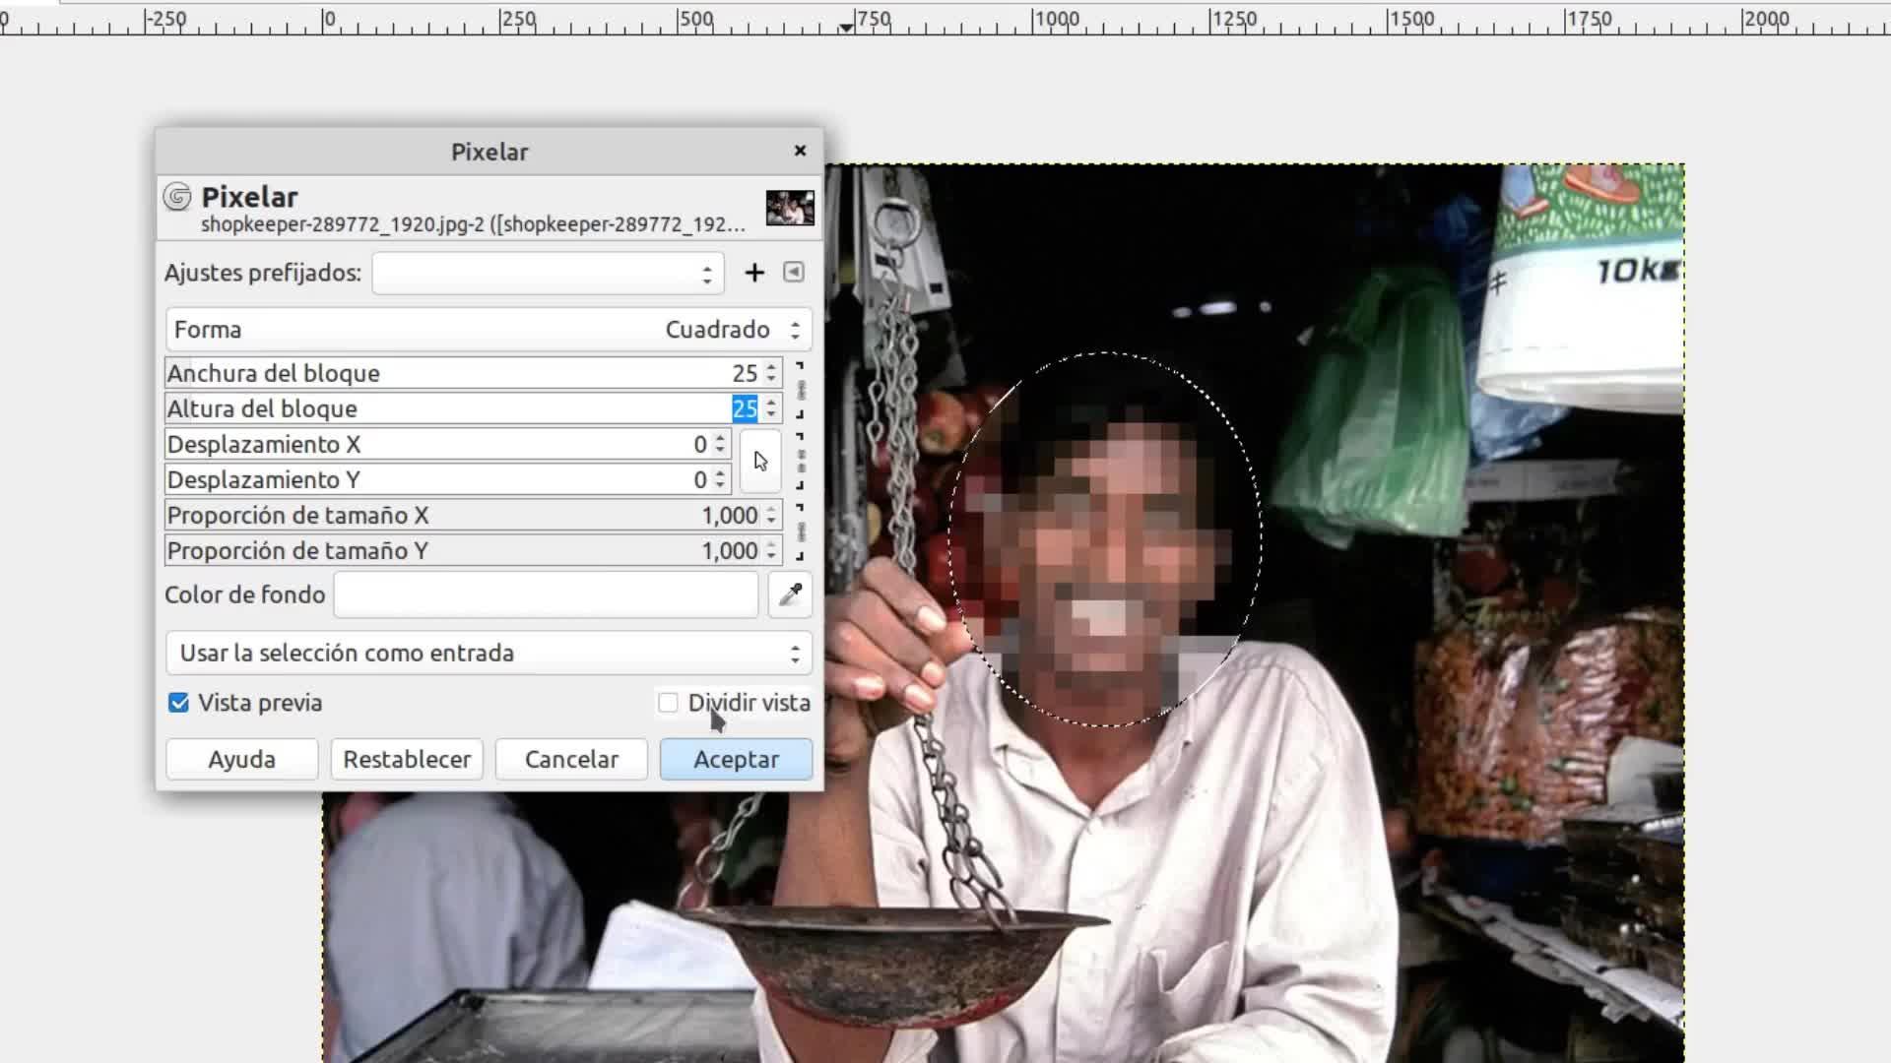Save current settings as preset with plus icon
The height and width of the screenshot is (1063, 1891).
754,273
